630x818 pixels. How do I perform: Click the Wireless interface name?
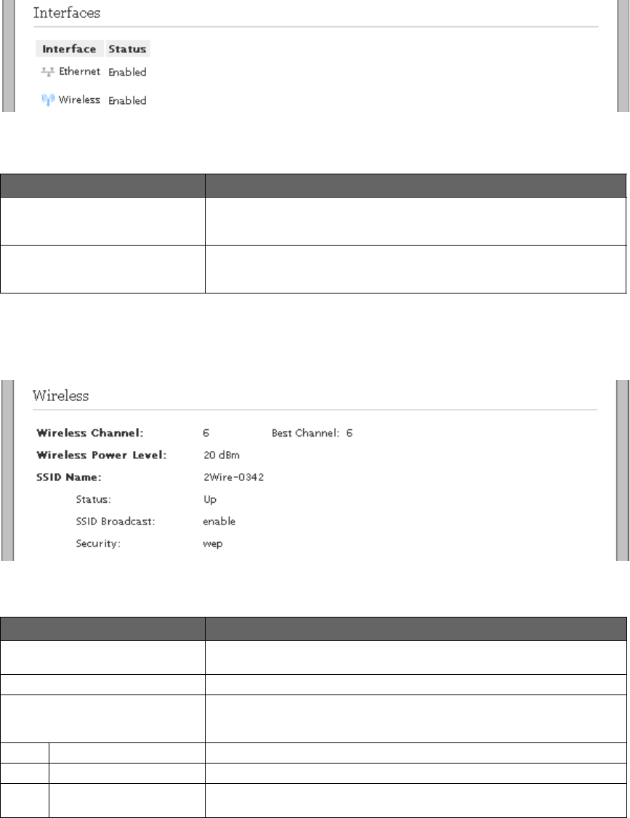[79, 100]
